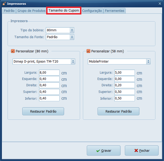Go to the Configuração tab
Image resolution: width=164 pixels, height=161 pixels.
point(92,11)
